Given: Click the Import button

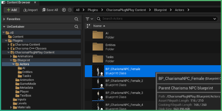Looking at the screenshot, I should (x=31, y=10).
